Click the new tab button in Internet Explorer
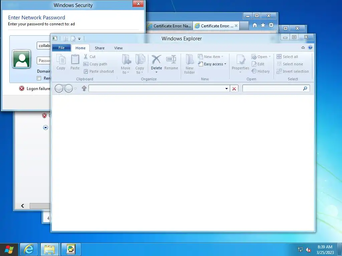The image size is (342, 256). point(244,26)
